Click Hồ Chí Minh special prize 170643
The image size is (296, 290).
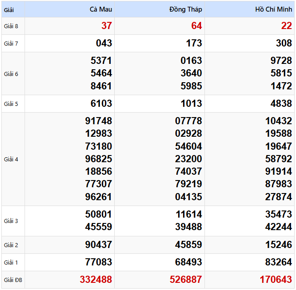point(276,280)
